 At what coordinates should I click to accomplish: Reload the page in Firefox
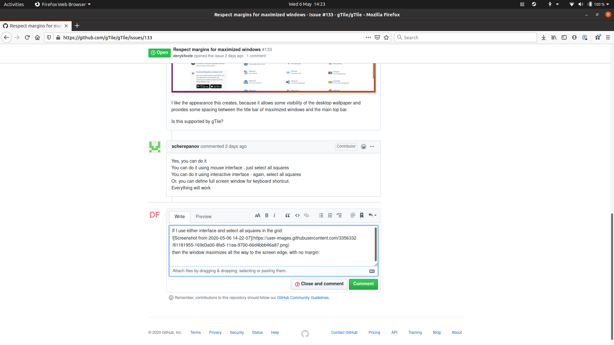pyautogui.click(x=27, y=37)
